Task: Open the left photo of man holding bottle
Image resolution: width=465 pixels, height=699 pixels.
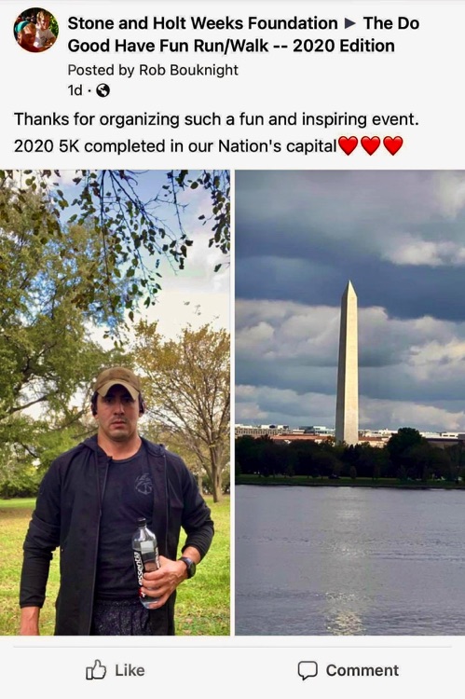Action: click(115, 402)
